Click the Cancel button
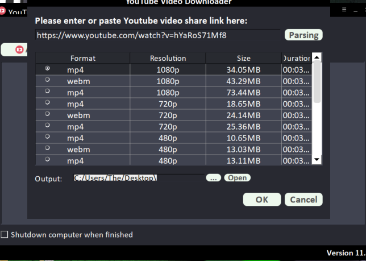The height and width of the screenshot is (261, 366). tap(303, 200)
